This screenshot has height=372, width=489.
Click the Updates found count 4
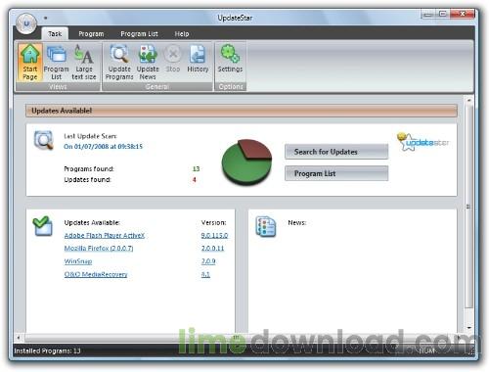195,179
